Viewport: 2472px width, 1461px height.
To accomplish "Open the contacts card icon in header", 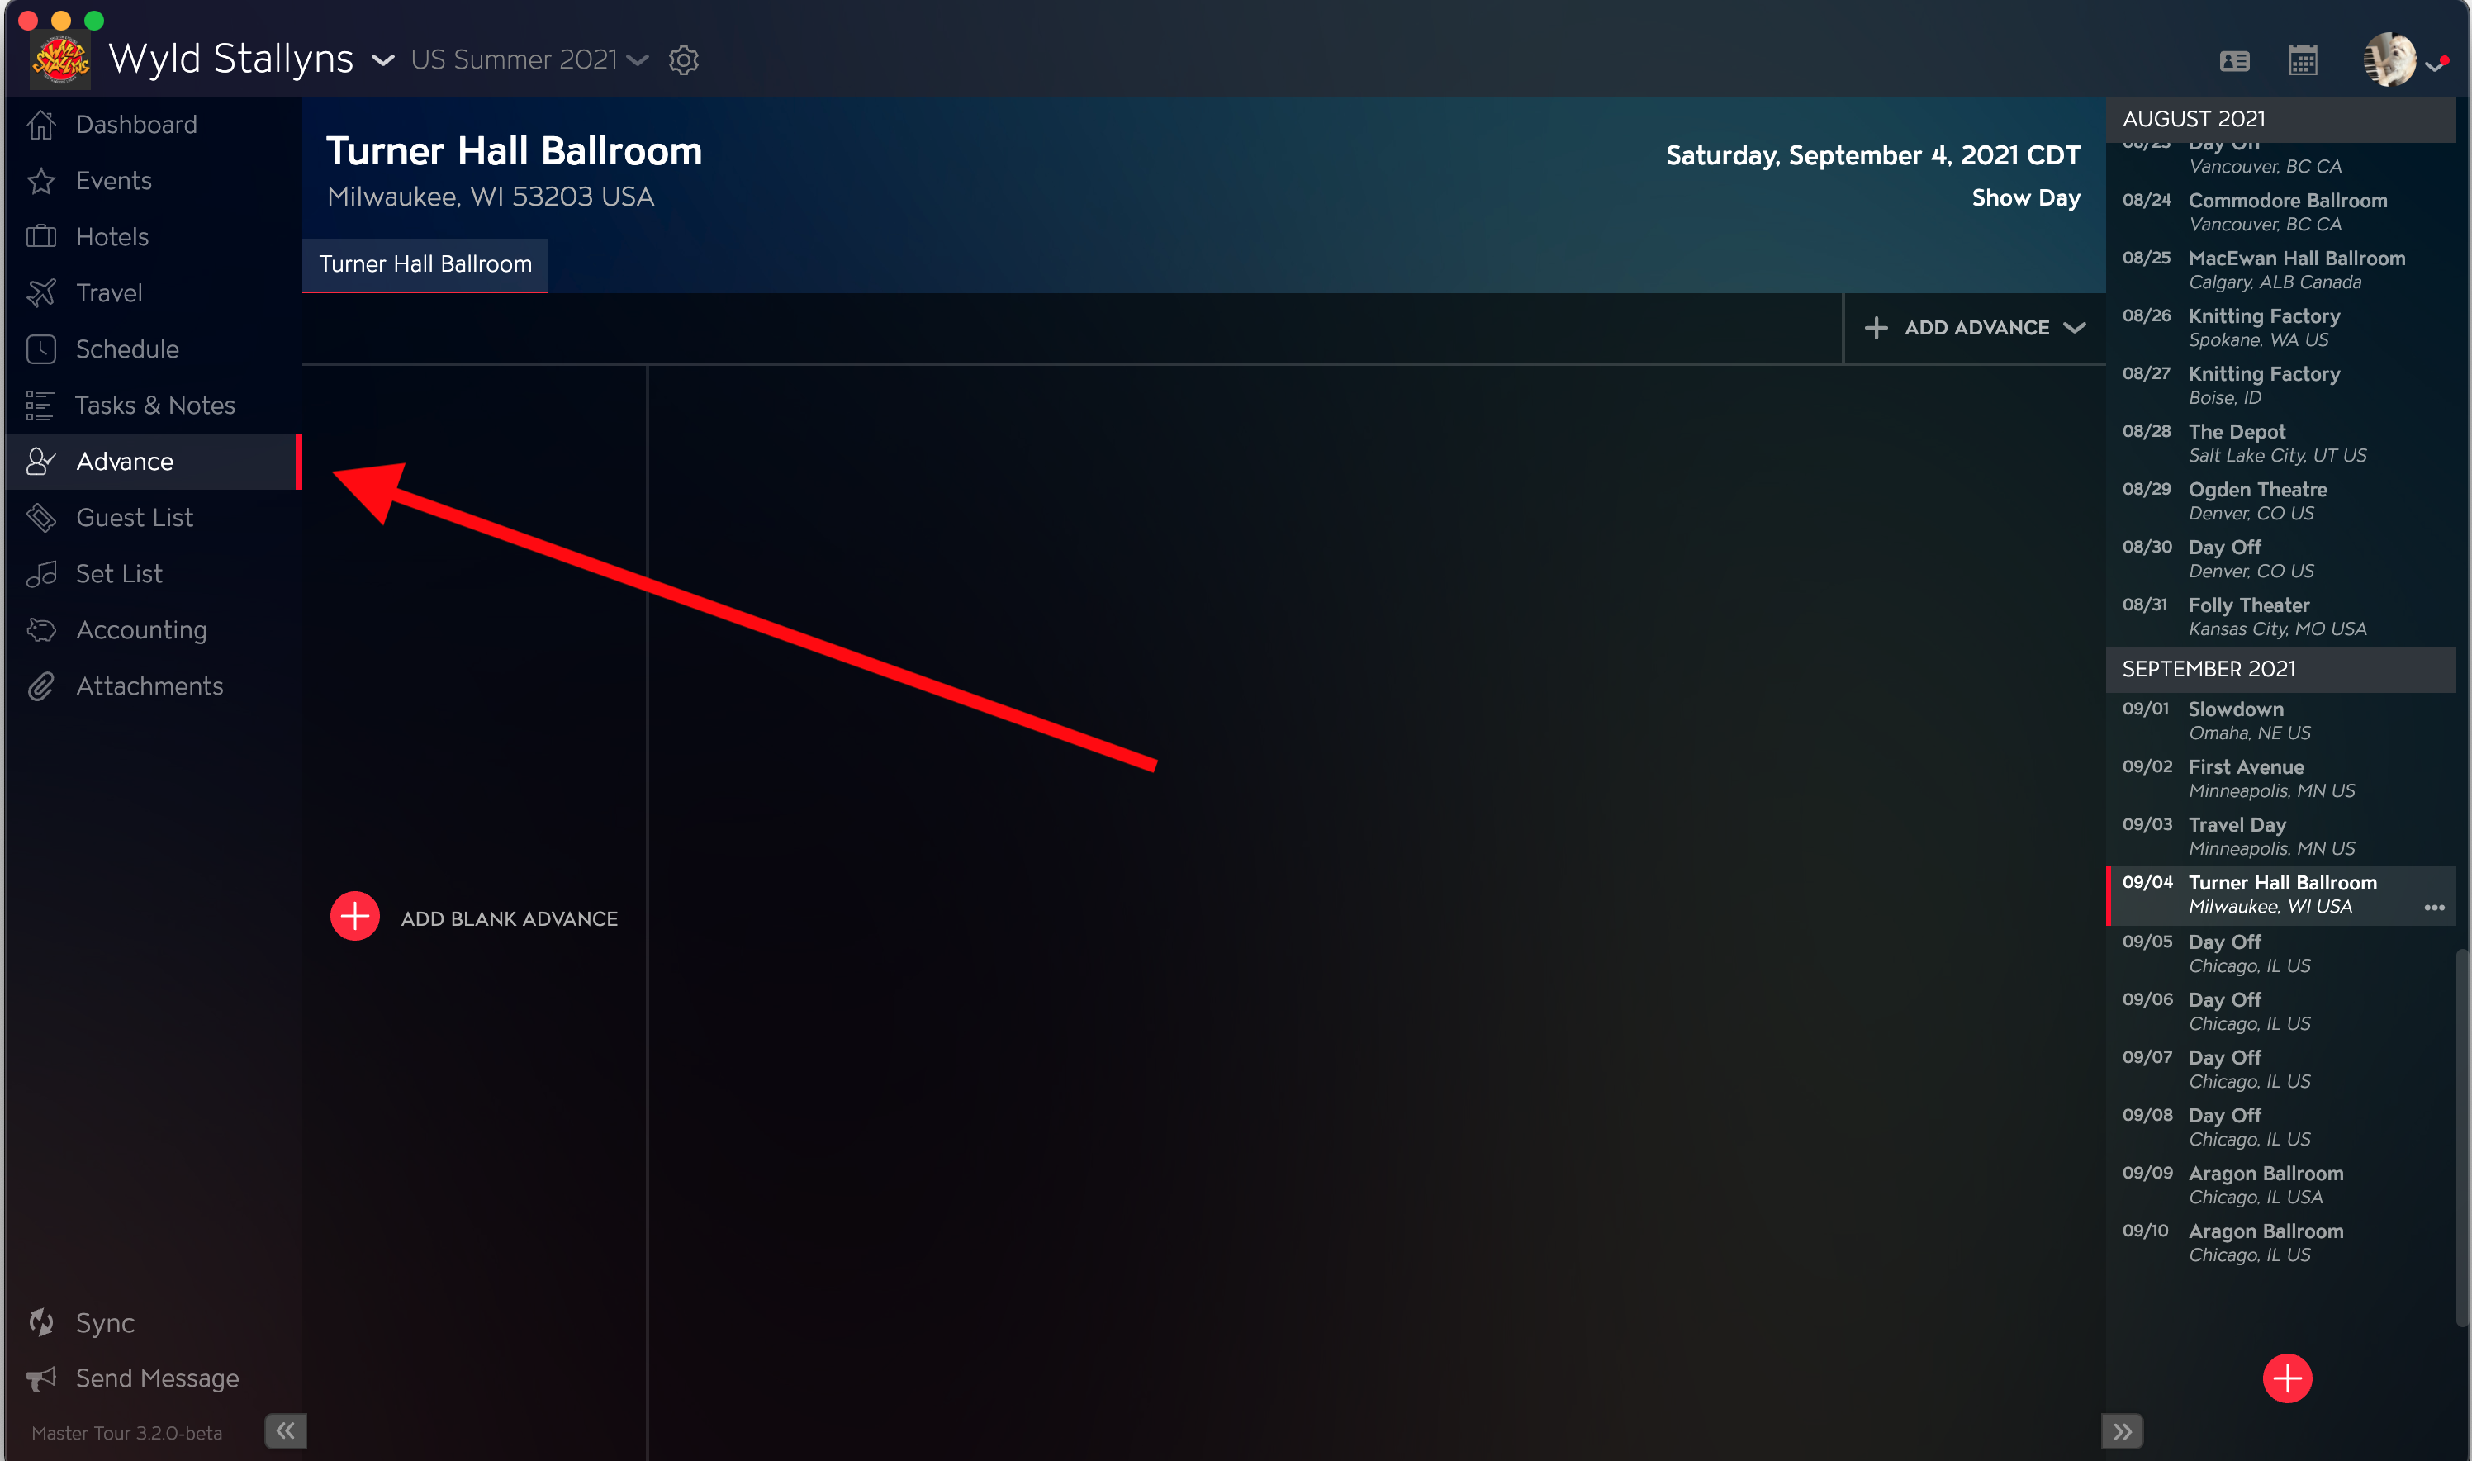I will 2234,61.
